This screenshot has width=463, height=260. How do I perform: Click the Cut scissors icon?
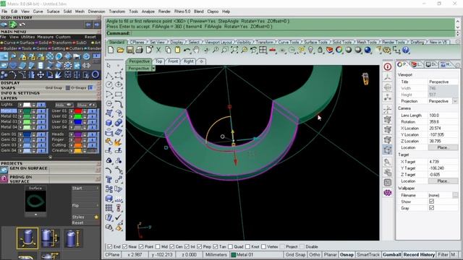(158, 50)
